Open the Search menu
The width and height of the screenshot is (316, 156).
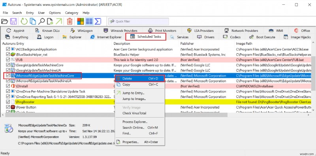click(x=17, y=13)
